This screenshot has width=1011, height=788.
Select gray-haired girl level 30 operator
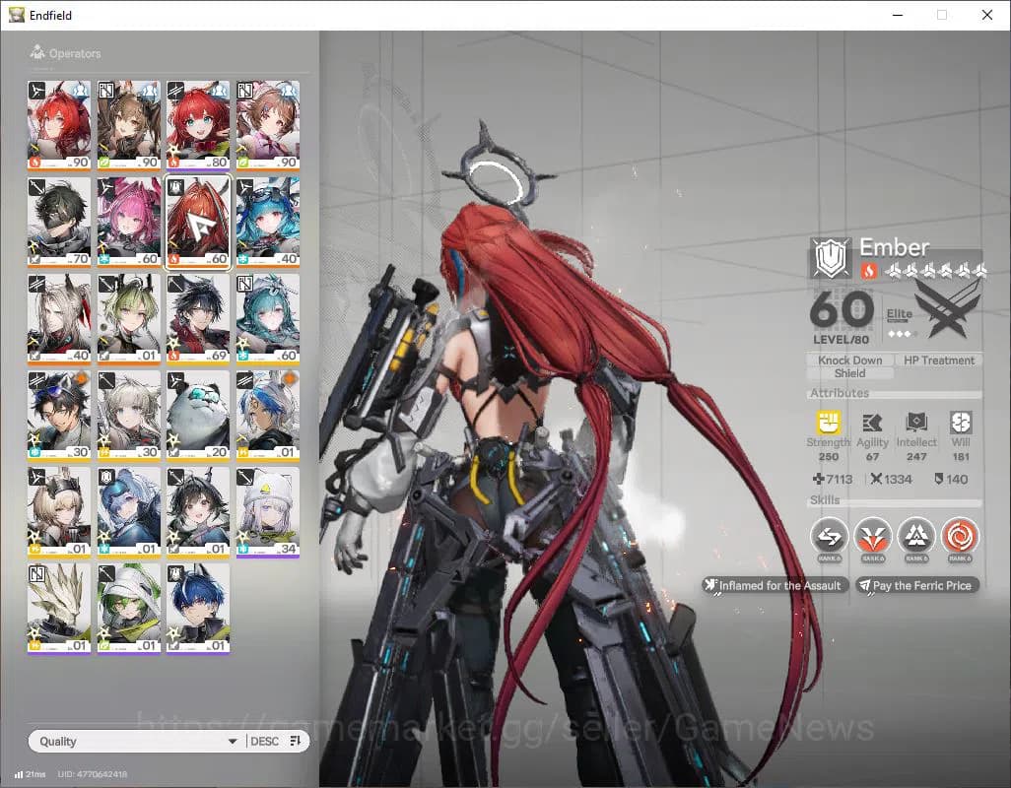(x=128, y=415)
